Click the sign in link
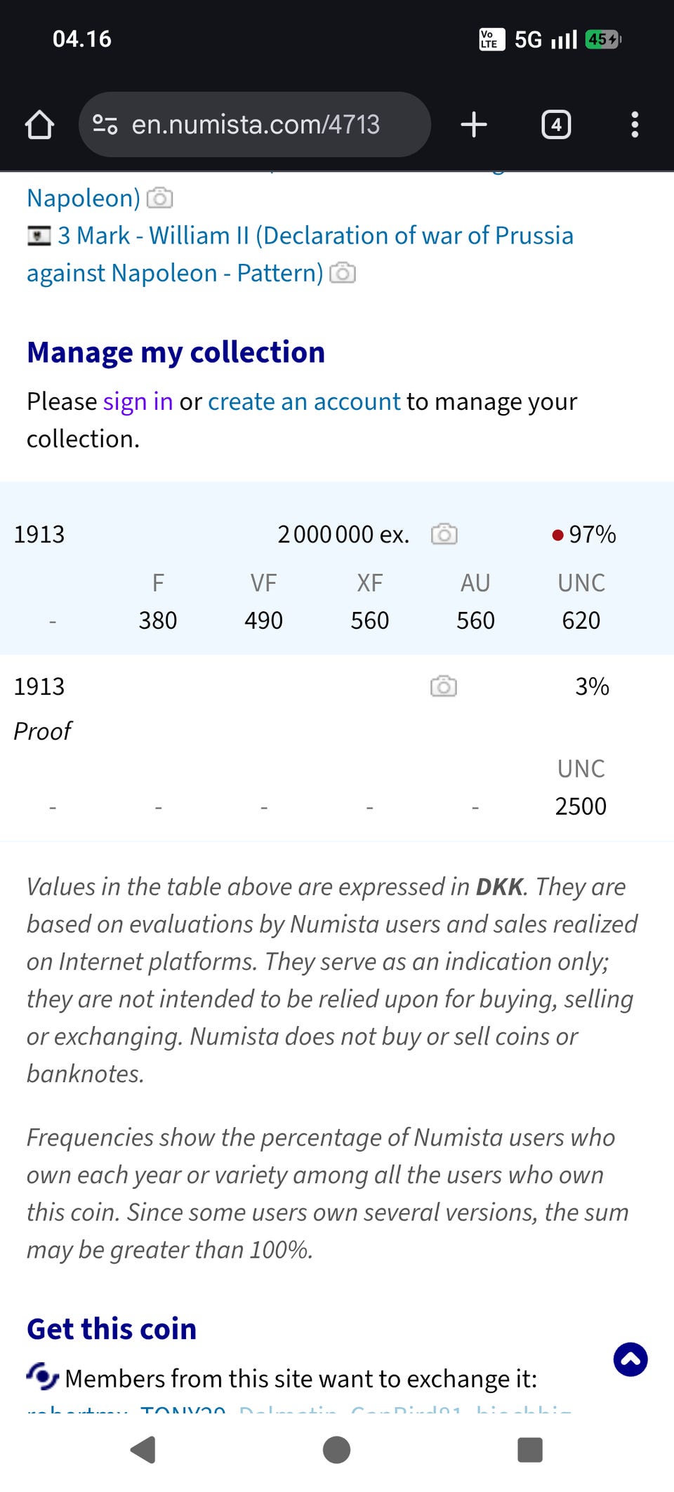 click(138, 401)
